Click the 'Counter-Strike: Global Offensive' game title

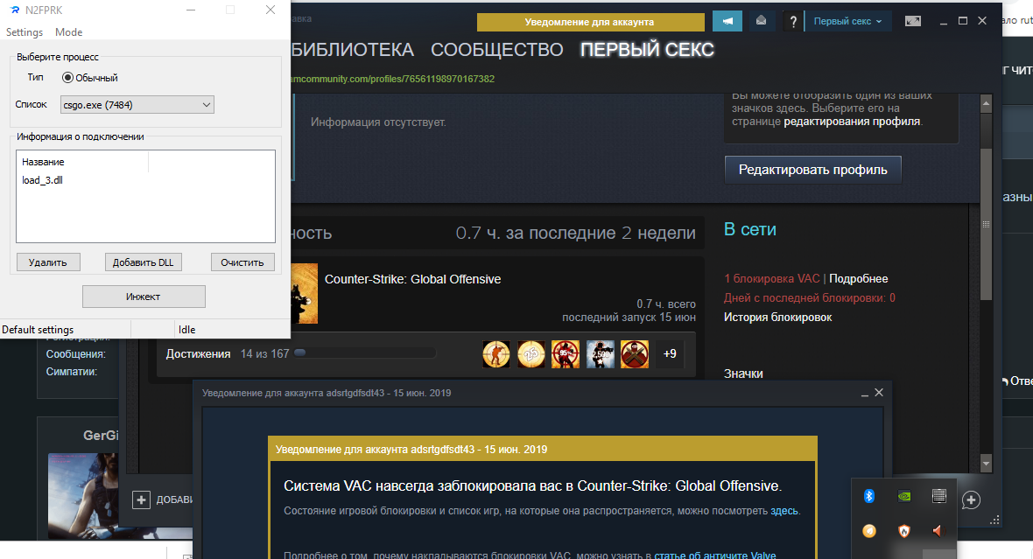click(413, 279)
